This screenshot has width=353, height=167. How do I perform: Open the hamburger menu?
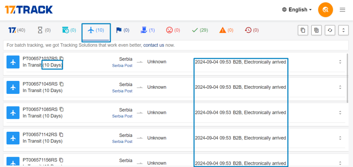tap(343, 10)
